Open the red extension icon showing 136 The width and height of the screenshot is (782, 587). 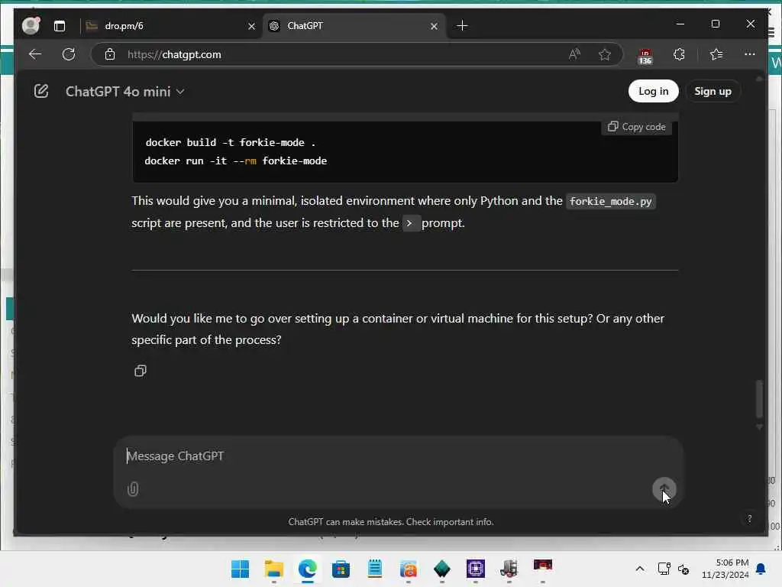point(645,57)
